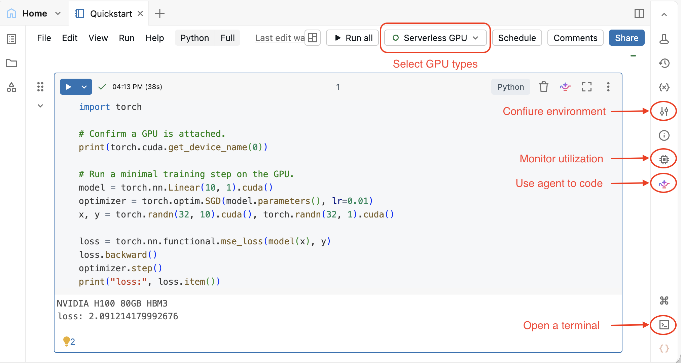The width and height of the screenshot is (681, 363).
Task: Open the Run menu
Action: [x=127, y=38]
